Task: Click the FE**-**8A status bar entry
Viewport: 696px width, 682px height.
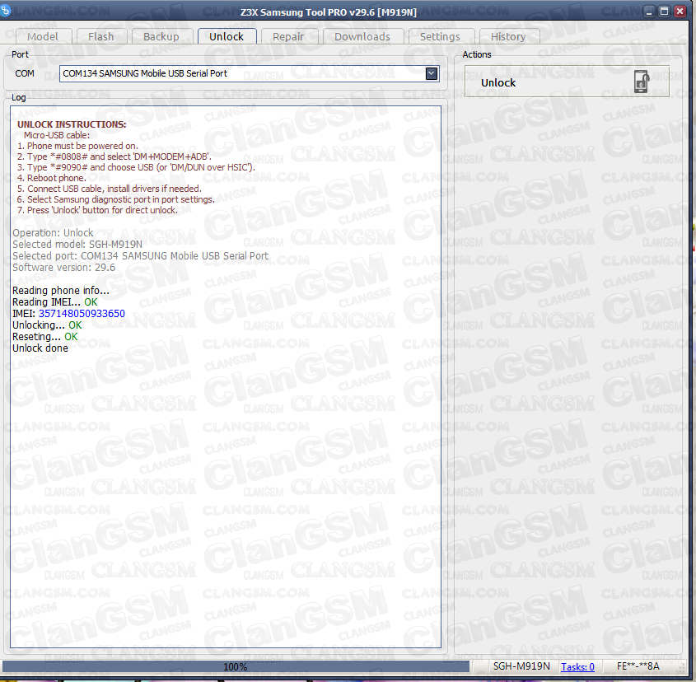Action: tap(638, 666)
